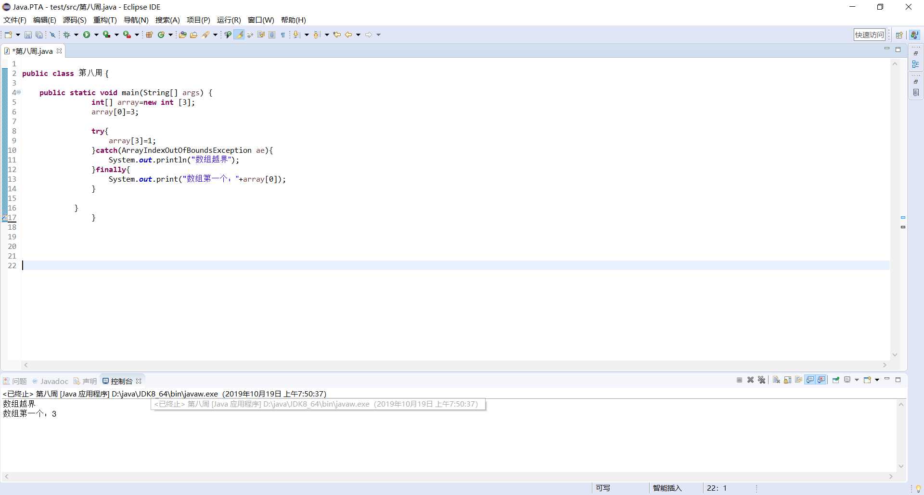Run the program with the green play icon
924x495 pixels.
click(87, 35)
